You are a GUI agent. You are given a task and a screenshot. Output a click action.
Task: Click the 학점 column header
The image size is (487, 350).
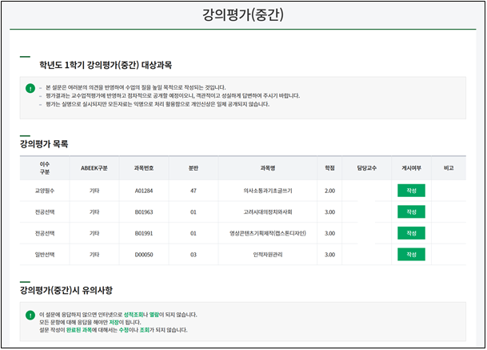click(329, 168)
